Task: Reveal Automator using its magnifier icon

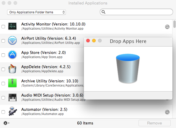Action: (x=167, y=112)
